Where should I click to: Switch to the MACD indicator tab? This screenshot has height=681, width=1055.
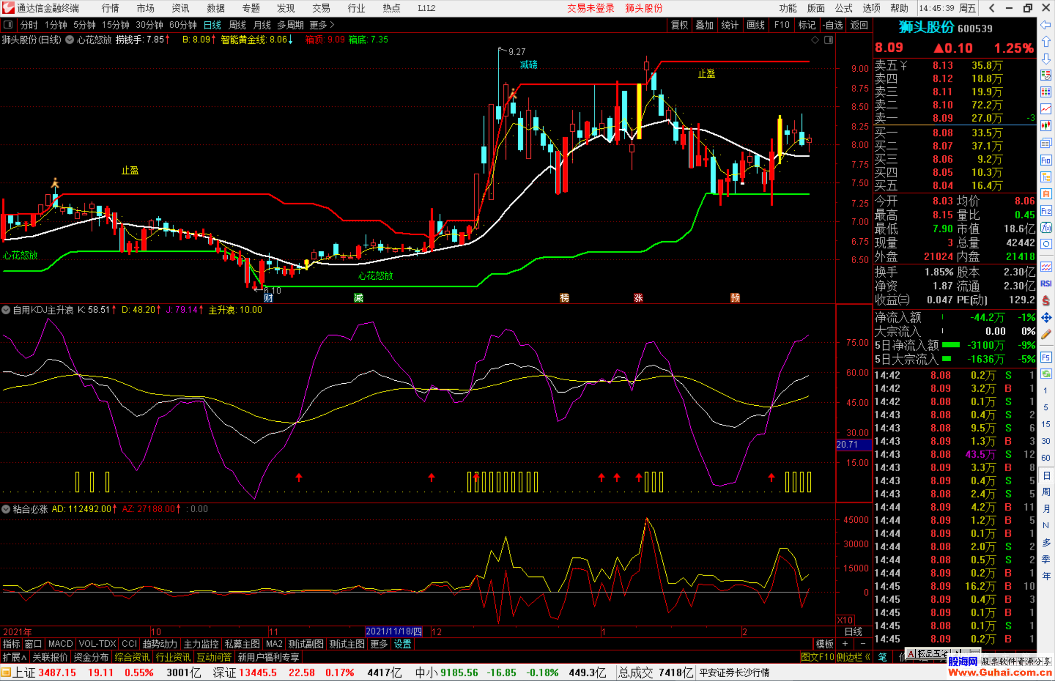61,644
